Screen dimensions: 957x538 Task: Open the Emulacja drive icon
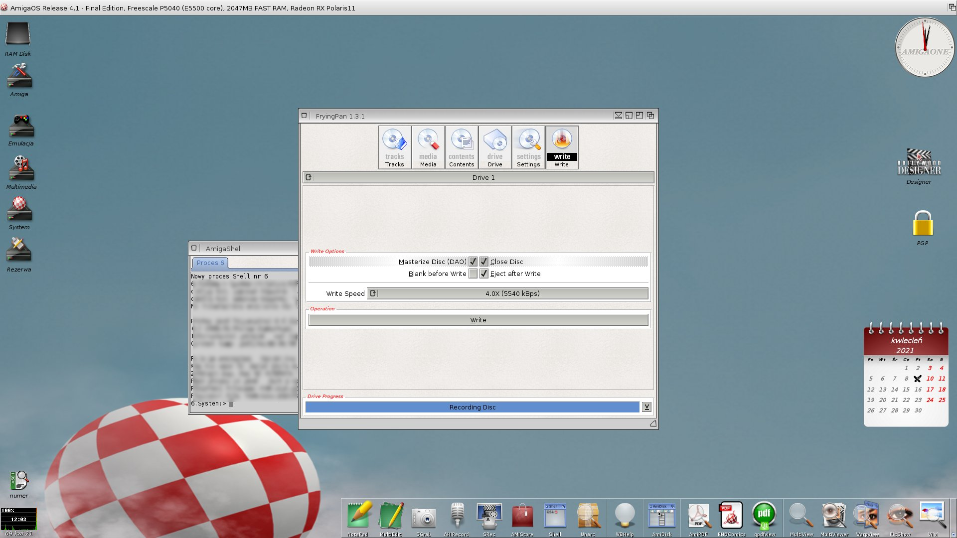coord(21,130)
